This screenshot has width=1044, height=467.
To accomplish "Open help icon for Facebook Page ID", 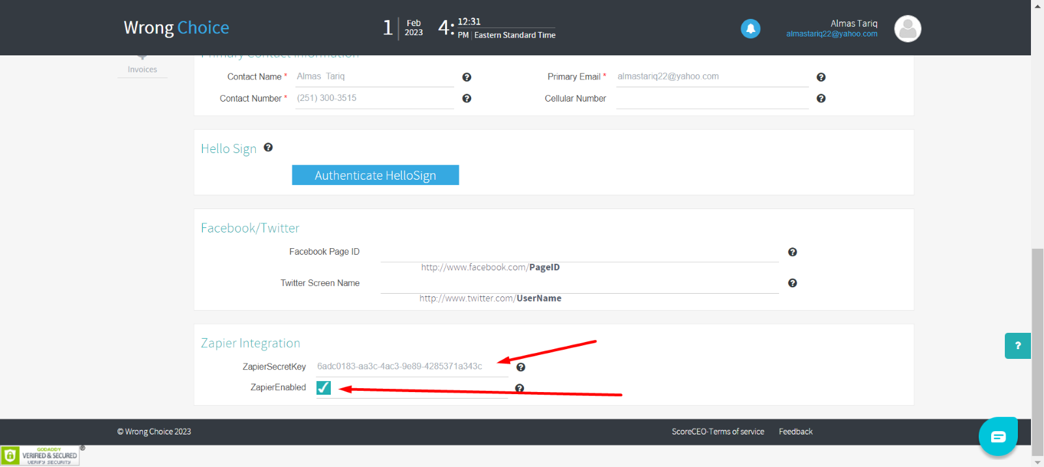I will (x=792, y=252).
